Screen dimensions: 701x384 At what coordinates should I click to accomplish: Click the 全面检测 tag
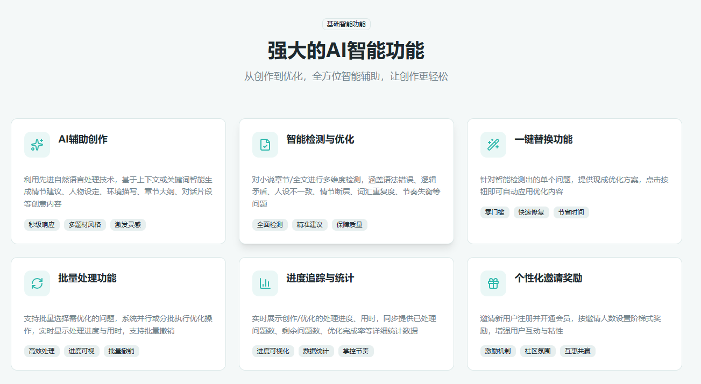270,224
